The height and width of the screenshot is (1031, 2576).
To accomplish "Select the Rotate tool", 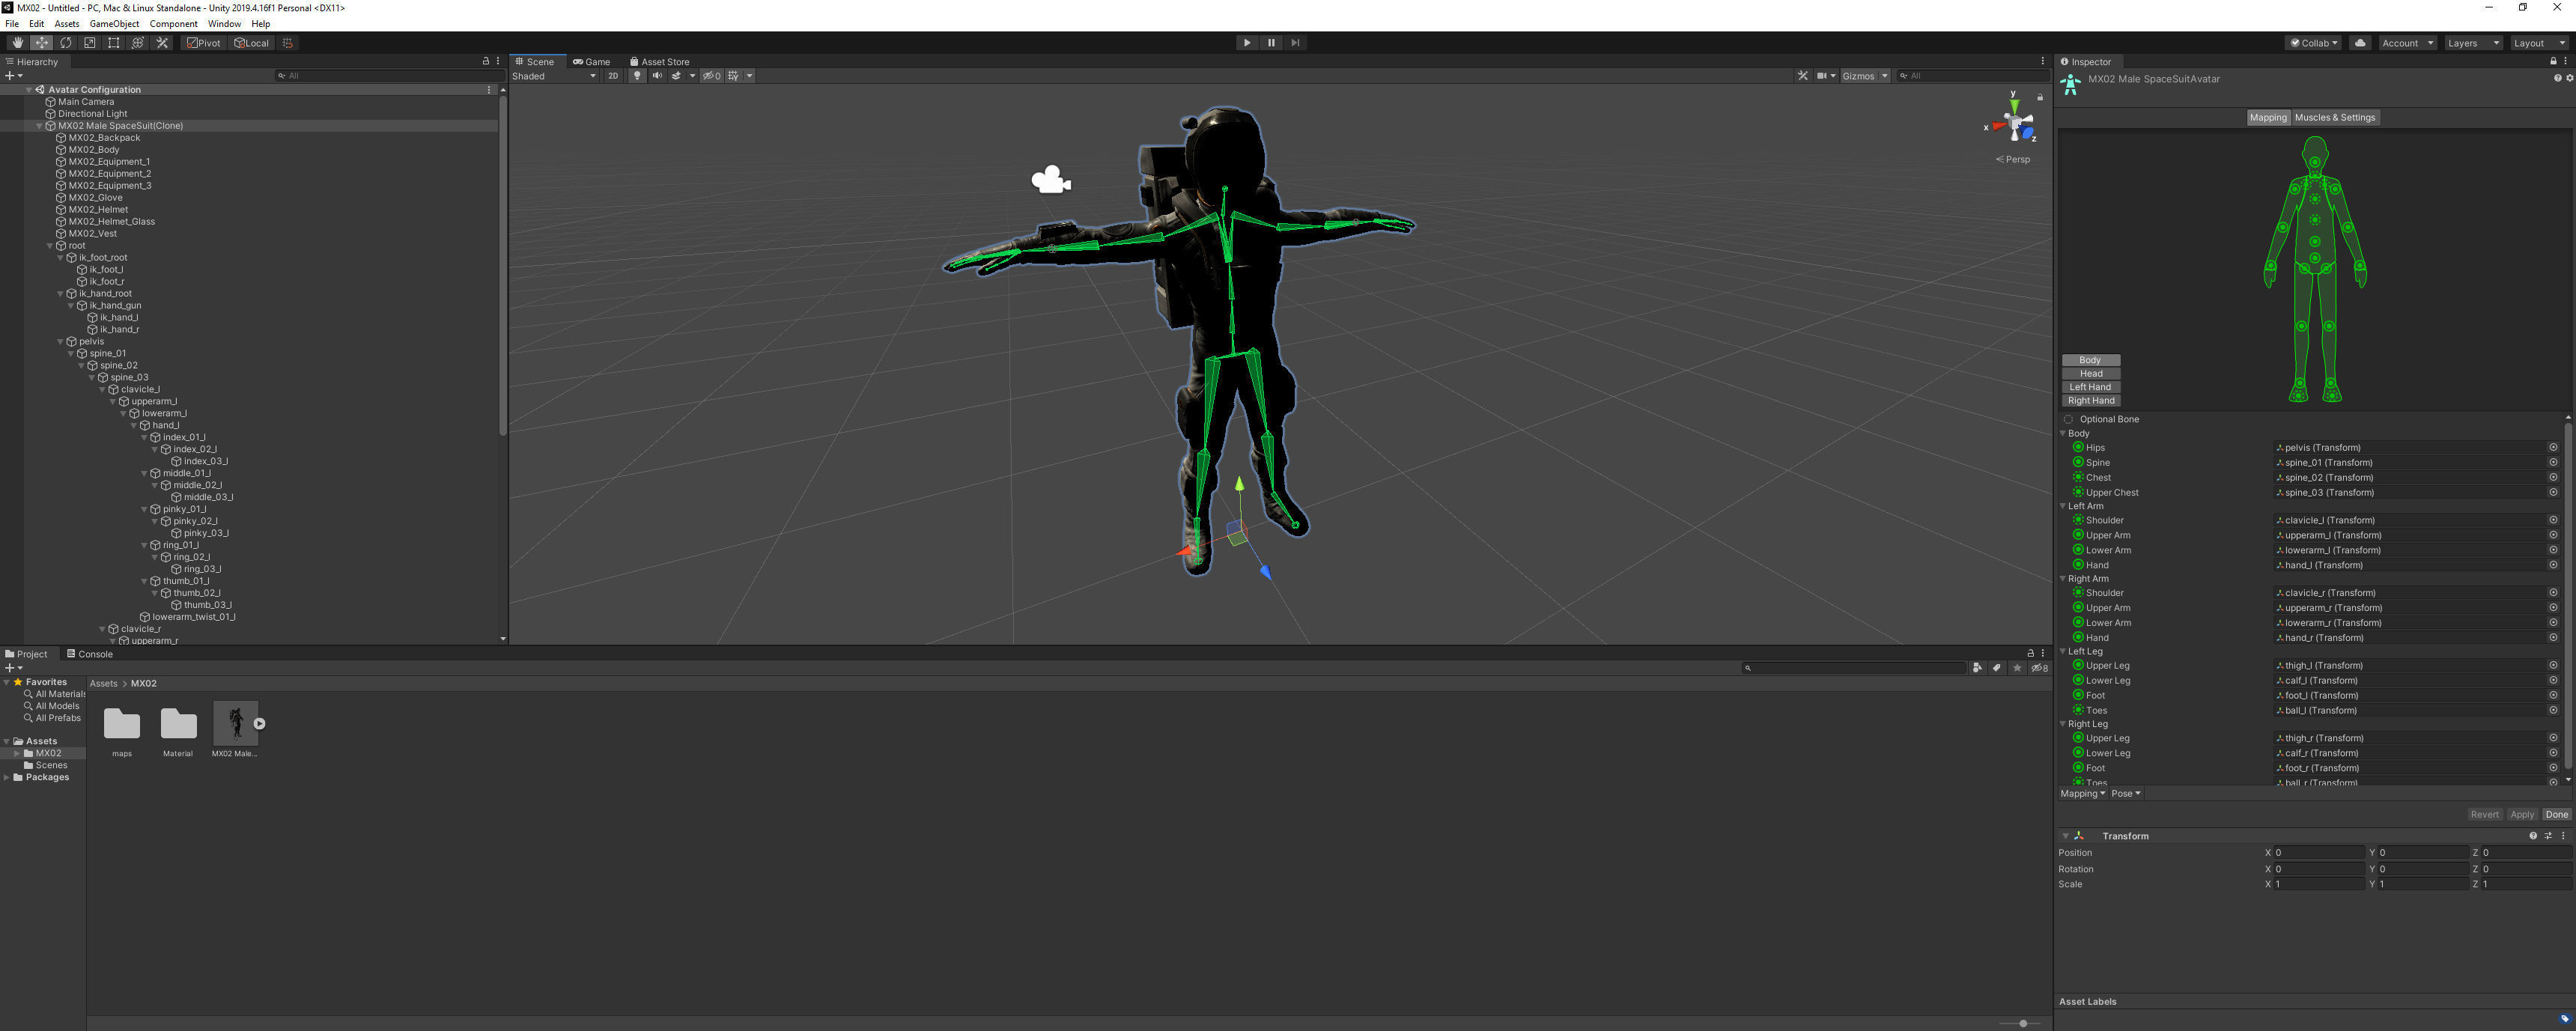I will coord(65,43).
